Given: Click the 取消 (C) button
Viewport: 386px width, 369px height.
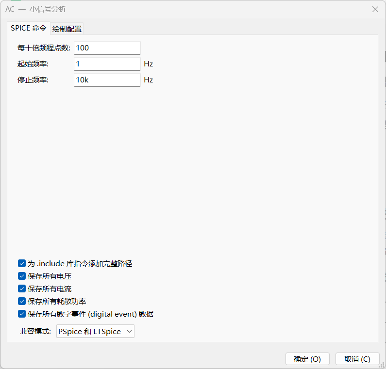Looking at the screenshot, I should click(x=357, y=359).
